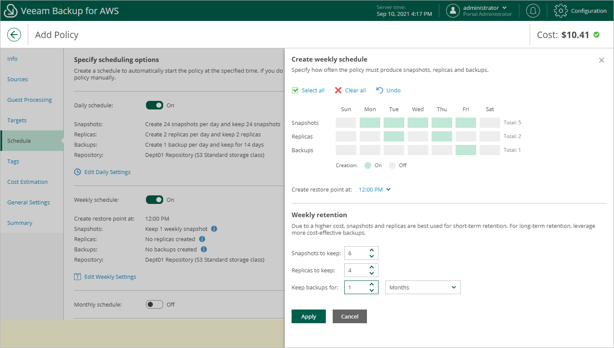Turn off the Daily schedule switch

tap(155, 105)
